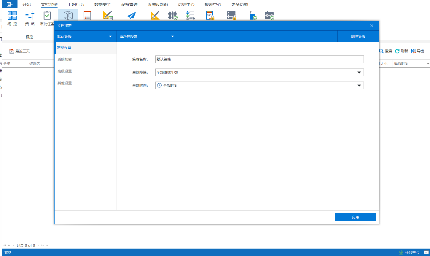Select the 高级设置 sidebar item

[65, 71]
